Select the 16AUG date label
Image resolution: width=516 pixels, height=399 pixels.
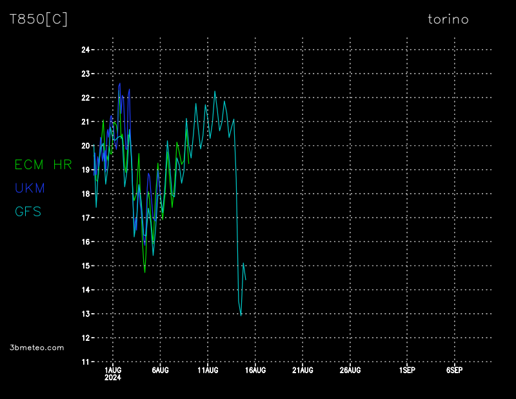(x=255, y=370)
